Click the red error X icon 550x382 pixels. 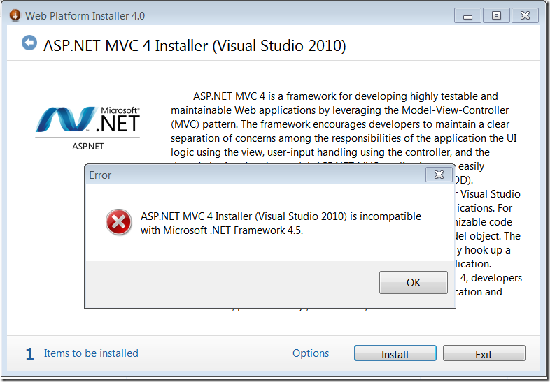click(x=118, y=222)
